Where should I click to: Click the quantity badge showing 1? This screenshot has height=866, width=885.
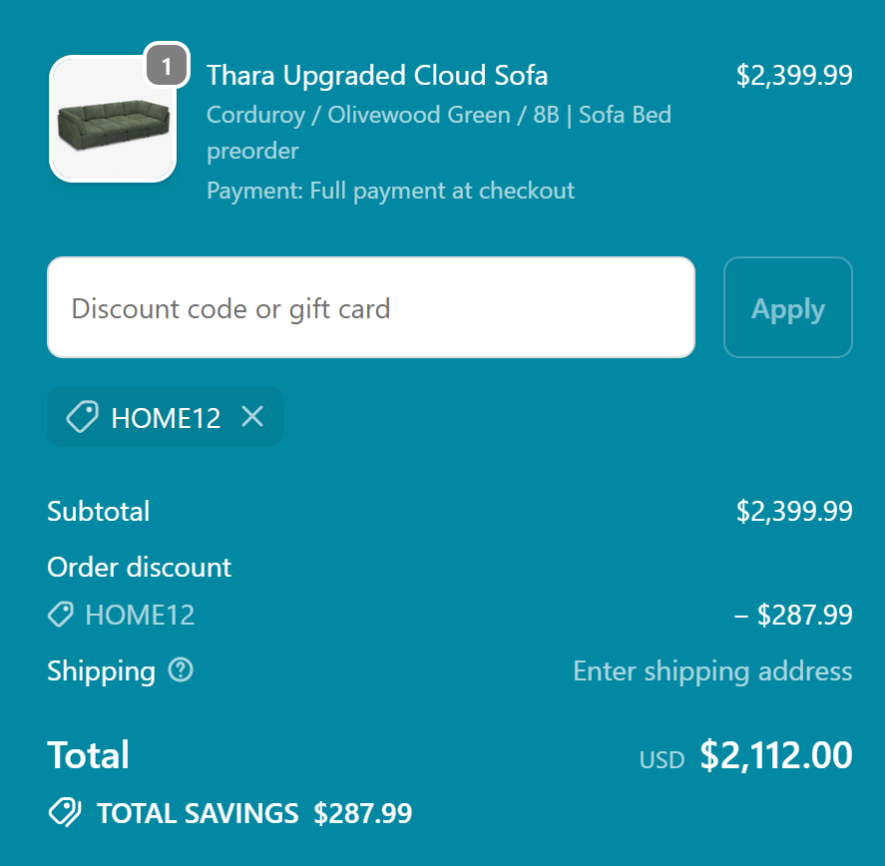click(166, 64)
